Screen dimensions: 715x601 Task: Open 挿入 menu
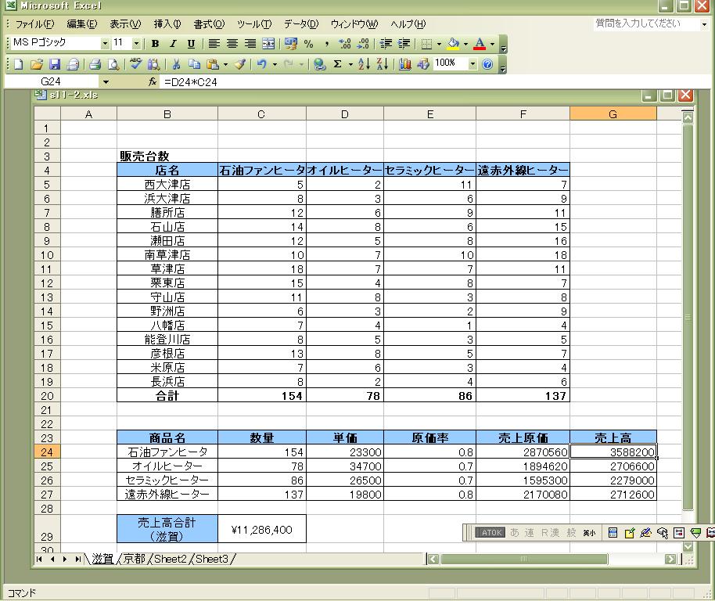(167, 24)
